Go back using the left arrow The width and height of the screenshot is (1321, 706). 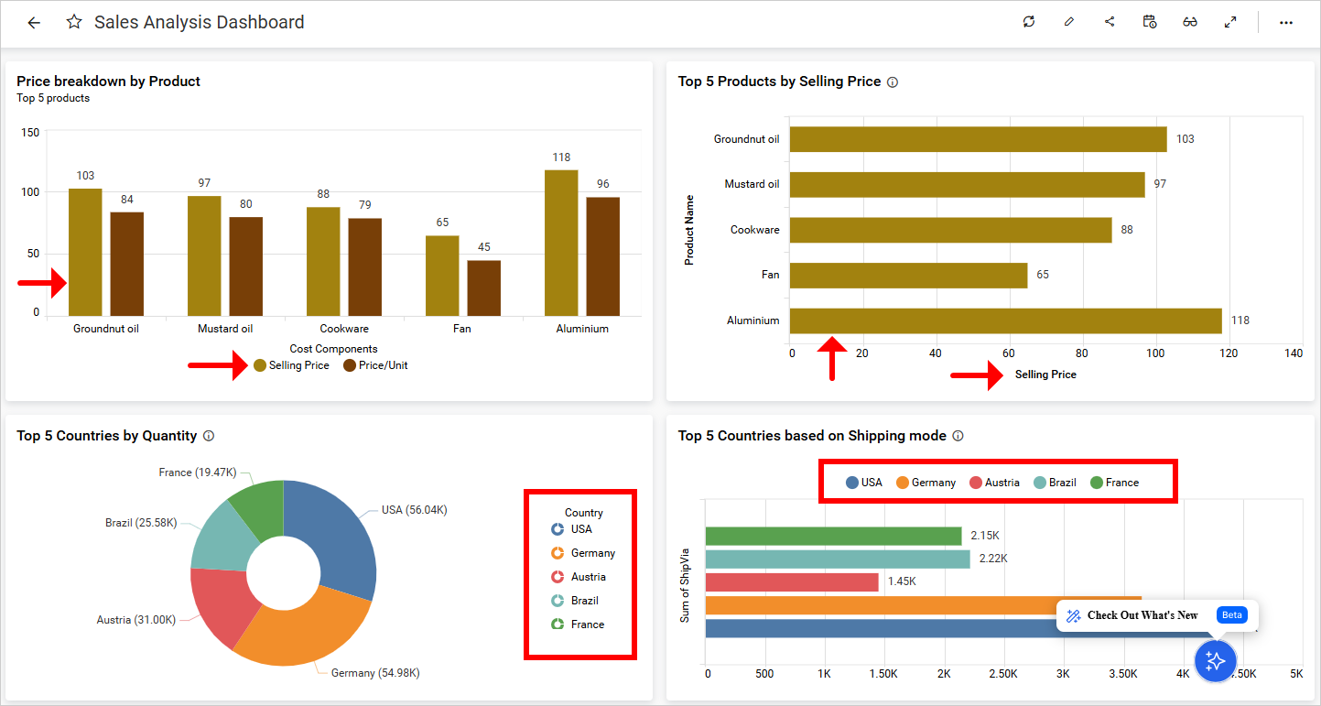[x=34, y=23]
